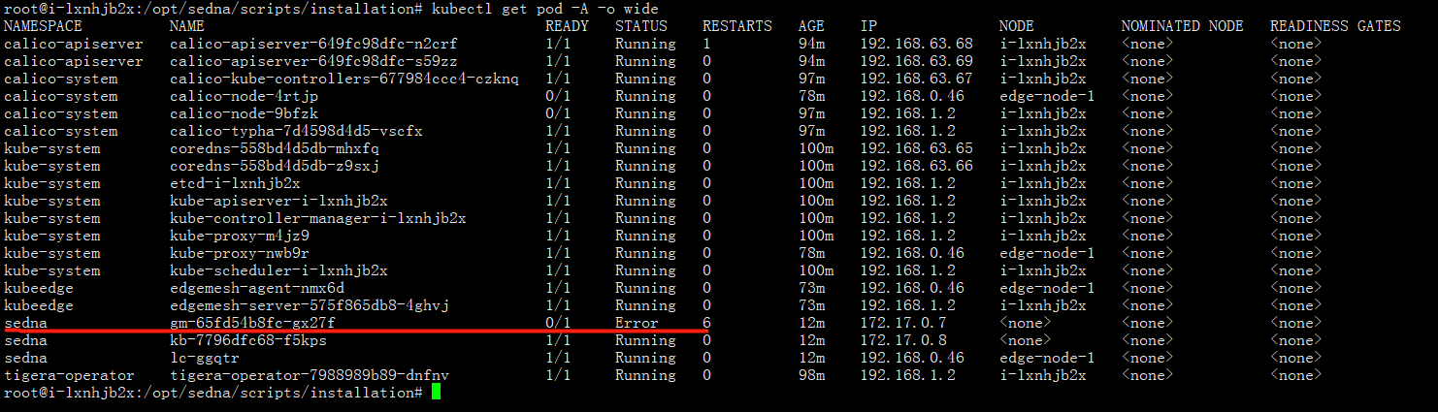Screen dimensions: 1438x412
Task: Select pod name calico-apiserver-649fc98dfc-s59zz
Action: coord(313,61)
